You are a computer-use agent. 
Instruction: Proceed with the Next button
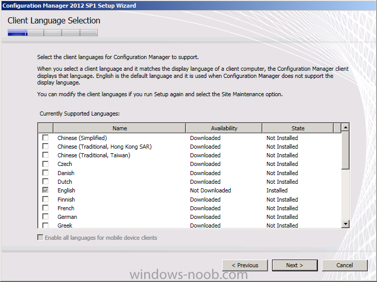pos(295,265)
